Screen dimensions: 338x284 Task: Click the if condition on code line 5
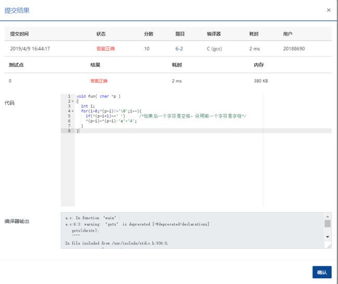pyautogui.click(x=106, y=116)
